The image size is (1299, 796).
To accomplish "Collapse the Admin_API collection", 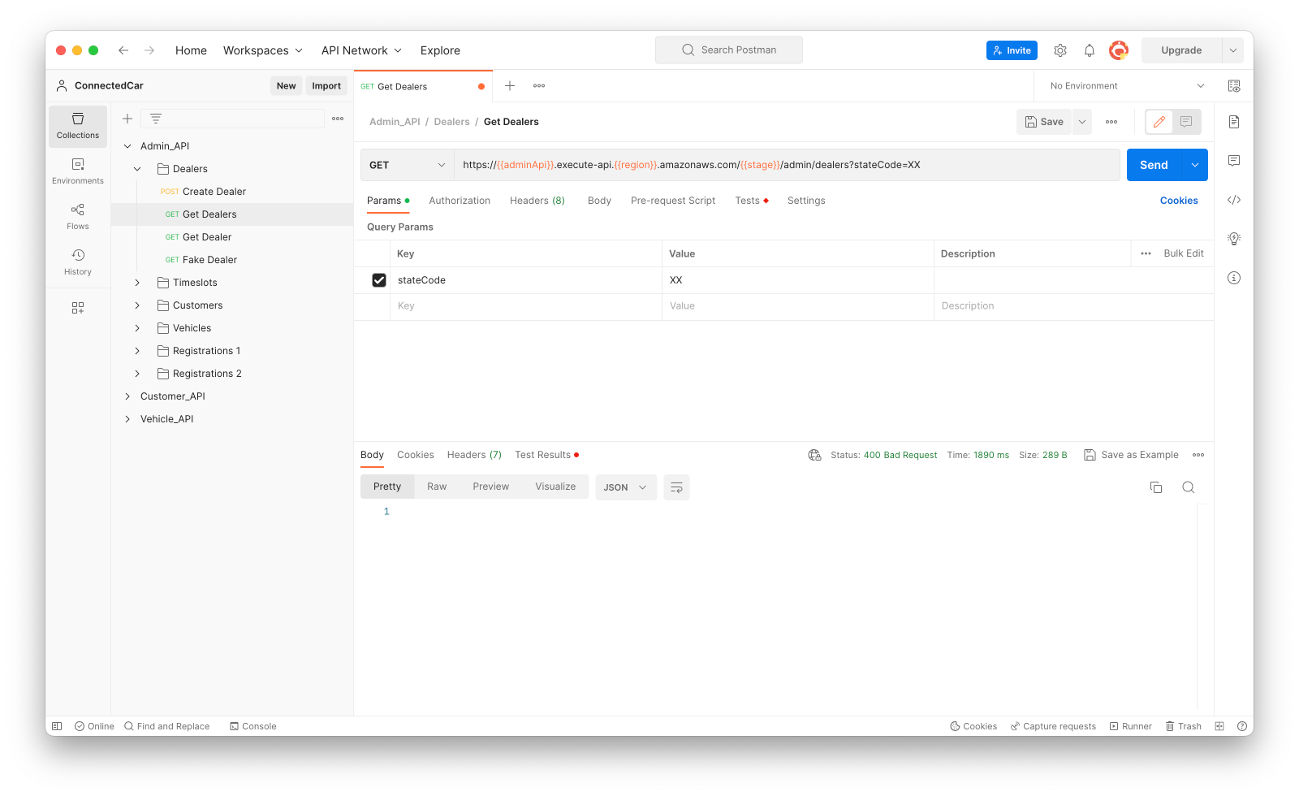I will (127, 146).
